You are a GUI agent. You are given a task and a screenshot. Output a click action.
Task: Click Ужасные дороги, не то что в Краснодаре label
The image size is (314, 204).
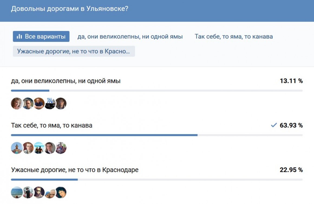[x=75, y=170]
